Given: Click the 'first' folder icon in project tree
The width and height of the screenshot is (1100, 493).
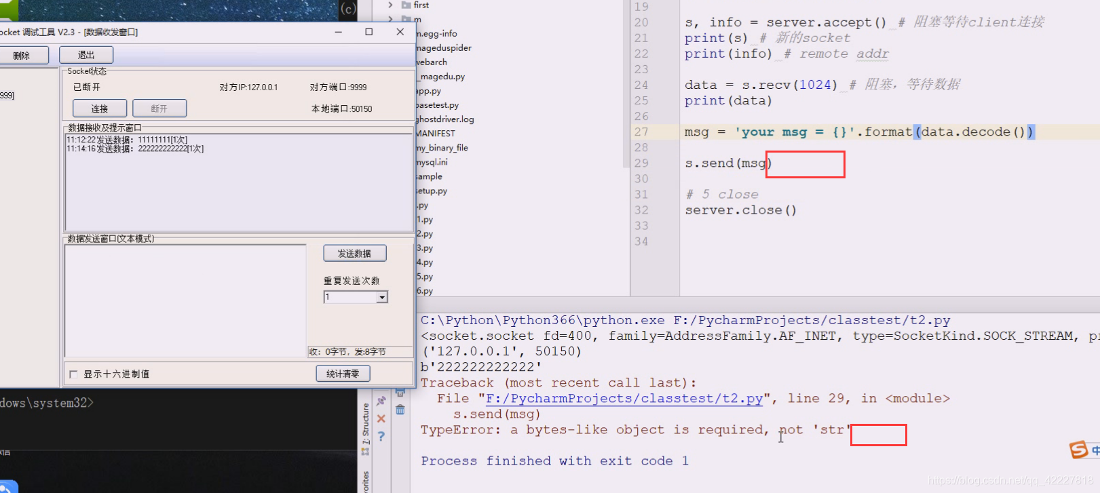Looking at the screenshot, I should pos(406,5).
